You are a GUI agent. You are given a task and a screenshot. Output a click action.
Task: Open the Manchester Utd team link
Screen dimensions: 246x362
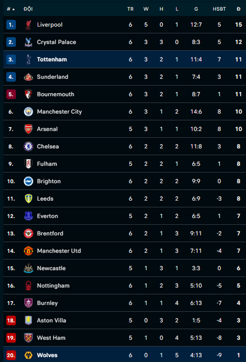pos(59,251)
